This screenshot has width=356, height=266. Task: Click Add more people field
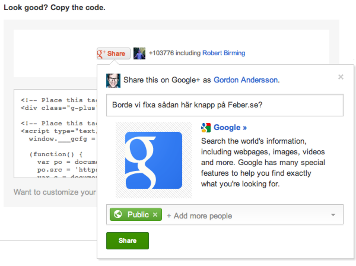203,216
